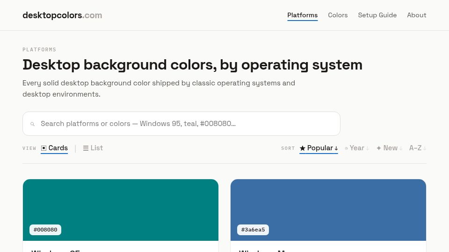Sort platforms by New

point(390,148)
